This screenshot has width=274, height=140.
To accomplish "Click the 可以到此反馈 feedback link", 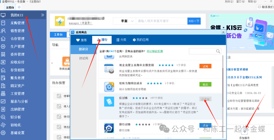I will click(x=155, y=51).
